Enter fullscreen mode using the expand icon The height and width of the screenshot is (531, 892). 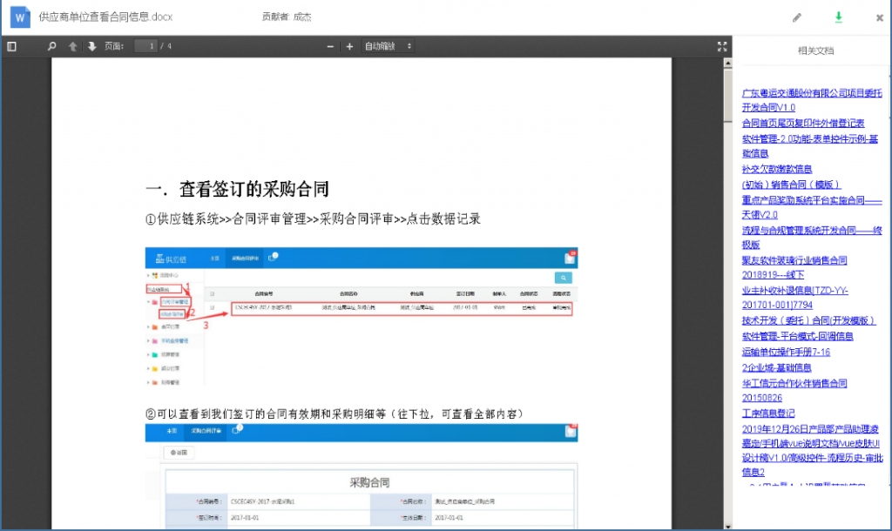click(721, 46)
